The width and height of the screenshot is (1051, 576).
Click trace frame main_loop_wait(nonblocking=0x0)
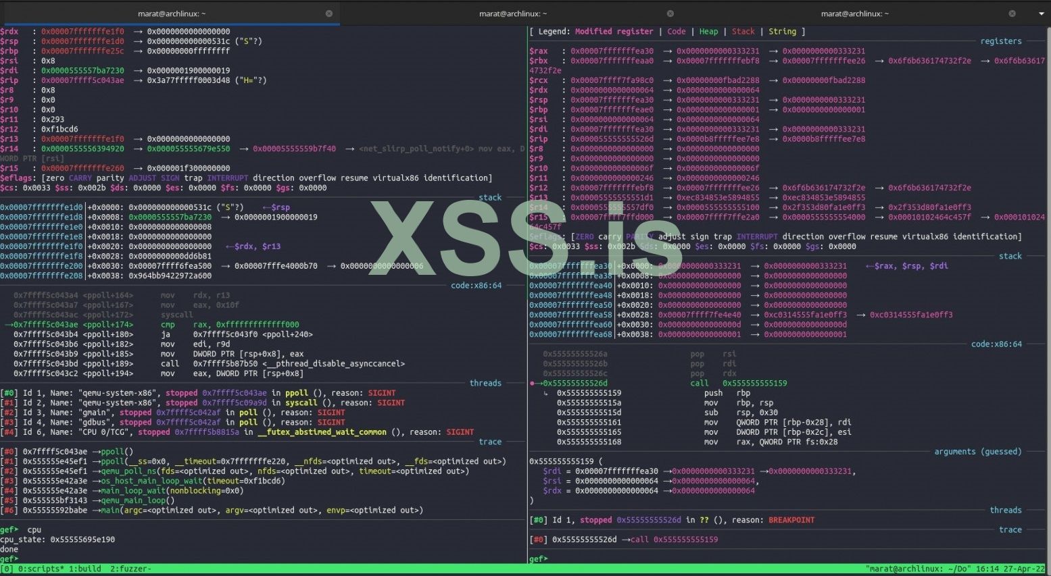[x=122, y=491]
